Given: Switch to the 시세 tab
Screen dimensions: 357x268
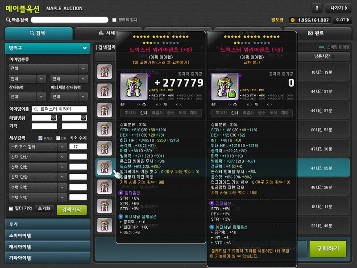Looking at the screenshot, I should coord(107,33).
